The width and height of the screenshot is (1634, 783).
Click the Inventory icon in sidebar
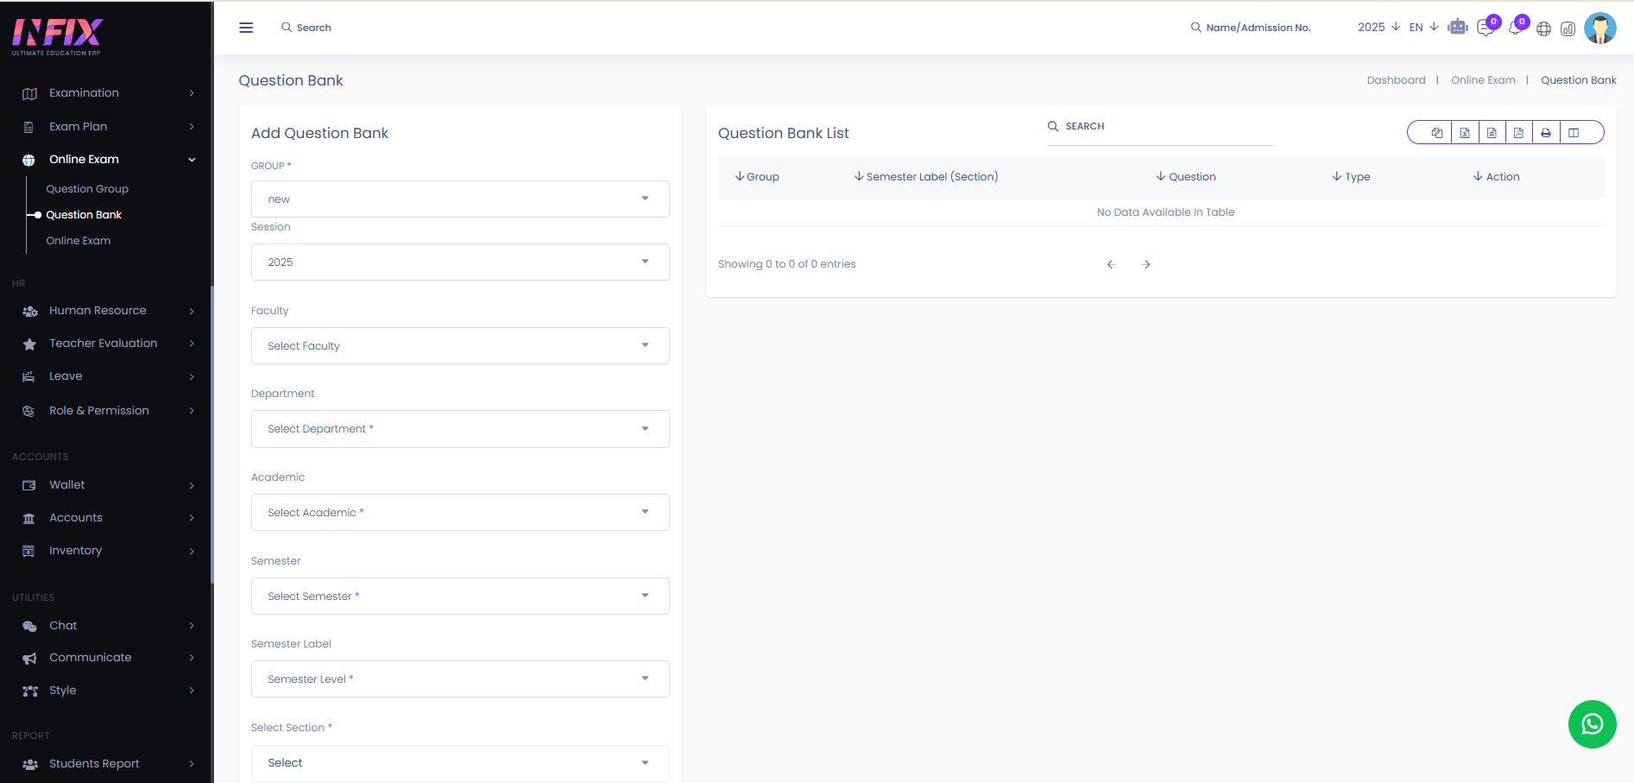(28, 551)
